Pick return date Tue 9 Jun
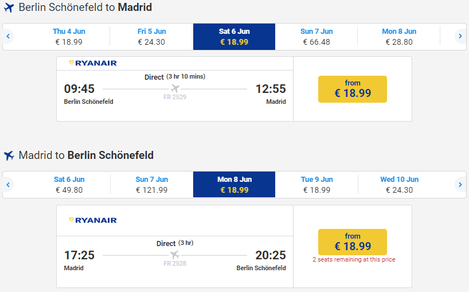This screenshot has width=469, height=292. (x=316, y=185)
